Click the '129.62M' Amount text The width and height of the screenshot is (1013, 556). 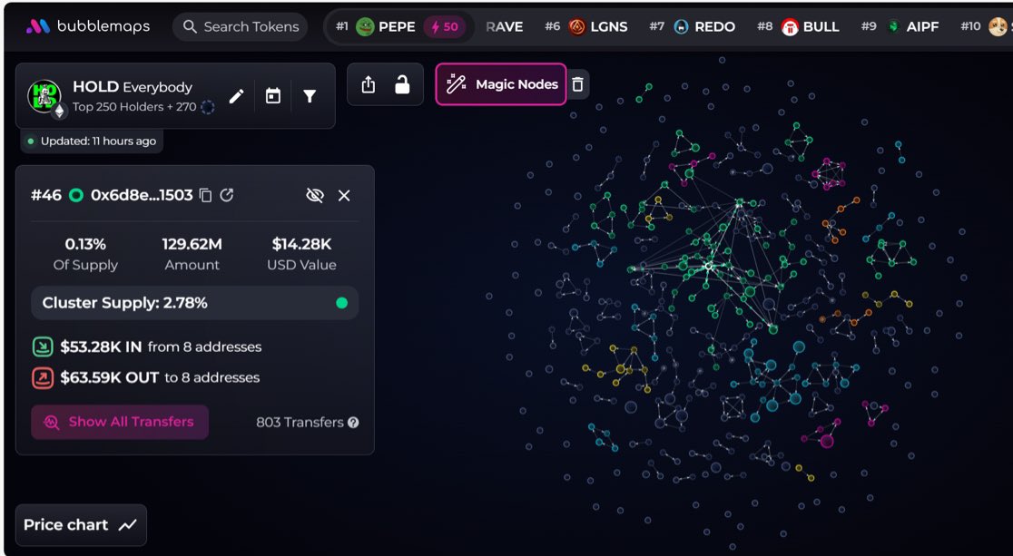pyautogui.click(x=192, y=244)
